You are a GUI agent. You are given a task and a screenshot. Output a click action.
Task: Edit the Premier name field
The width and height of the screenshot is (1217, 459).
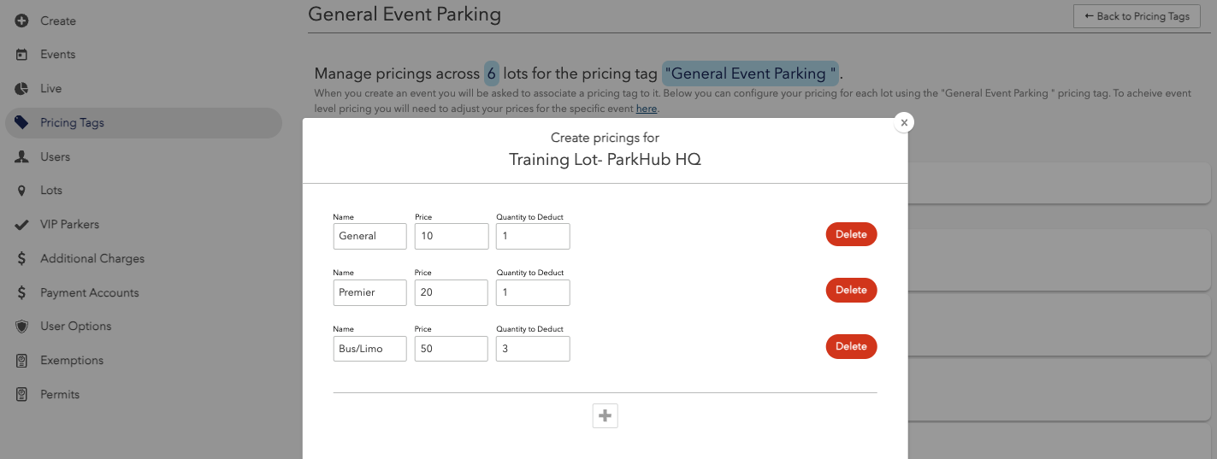369,292
